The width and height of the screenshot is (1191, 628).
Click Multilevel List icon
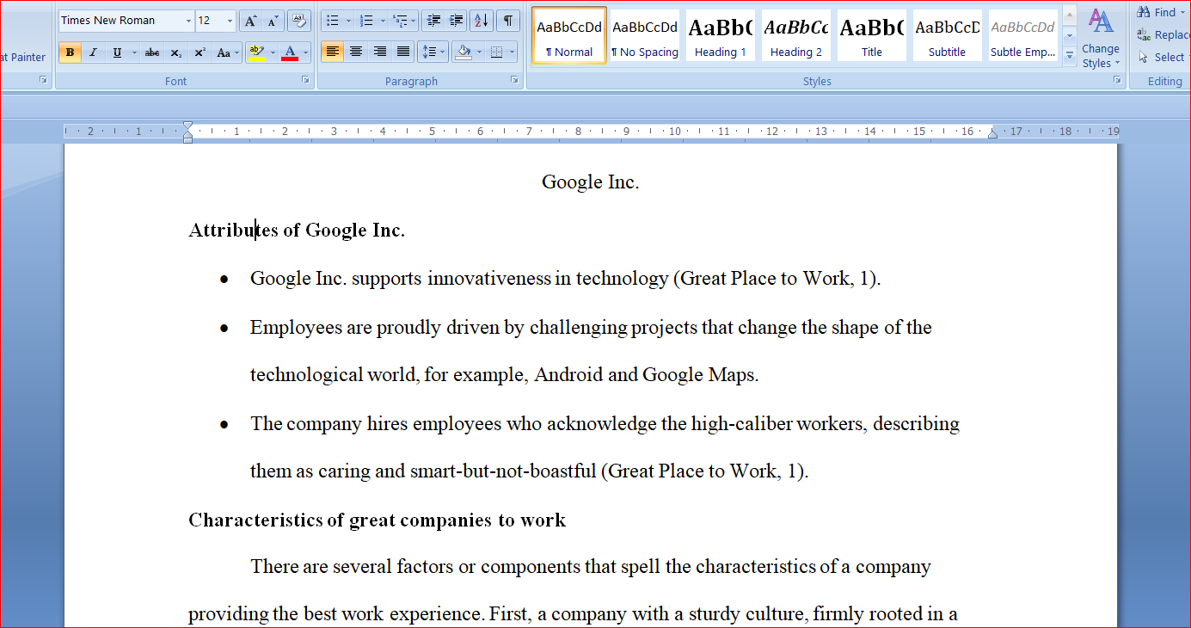tap(400, 21)
